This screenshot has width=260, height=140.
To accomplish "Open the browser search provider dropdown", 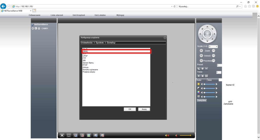I will click(240, 6).
